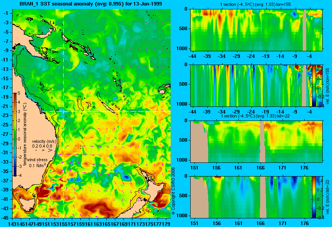Click the "143" longitude label on map axis
Viewport: 332px width, 227px height.
coord(12,223)
